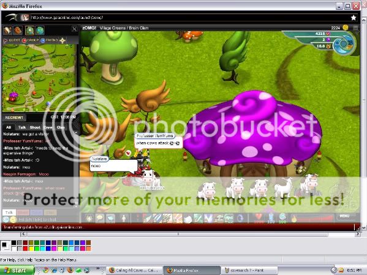Select Nolatare's name bubble in game

tap(99, 159)
